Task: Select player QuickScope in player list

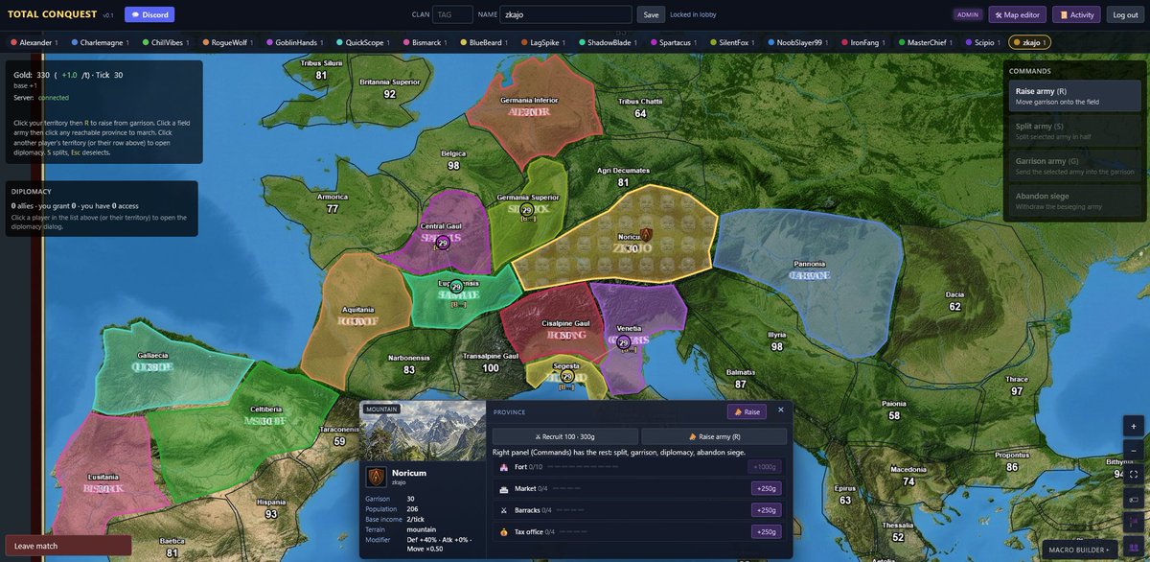Action: 363,42
